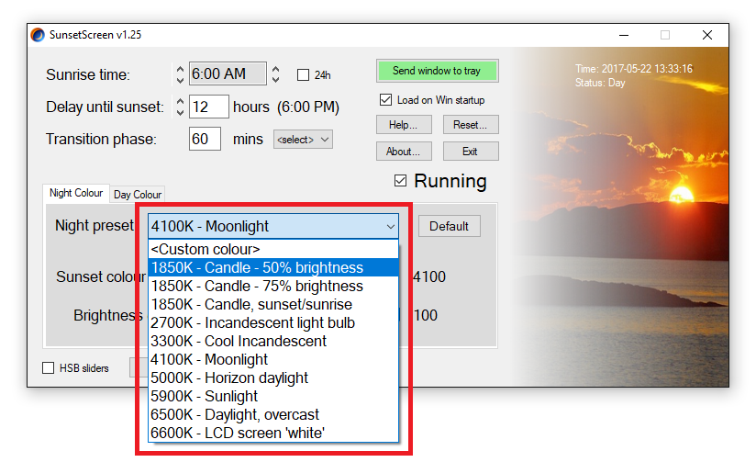Select 1850K Candle 50% brightness preset
Image resolution: width=756 pixels, height=462 pixels.
tap(273, 267)
